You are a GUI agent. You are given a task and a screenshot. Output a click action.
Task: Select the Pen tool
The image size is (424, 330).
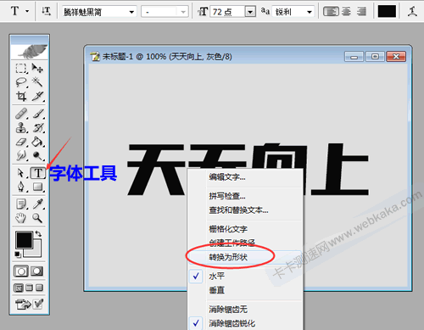coord(21,187)
